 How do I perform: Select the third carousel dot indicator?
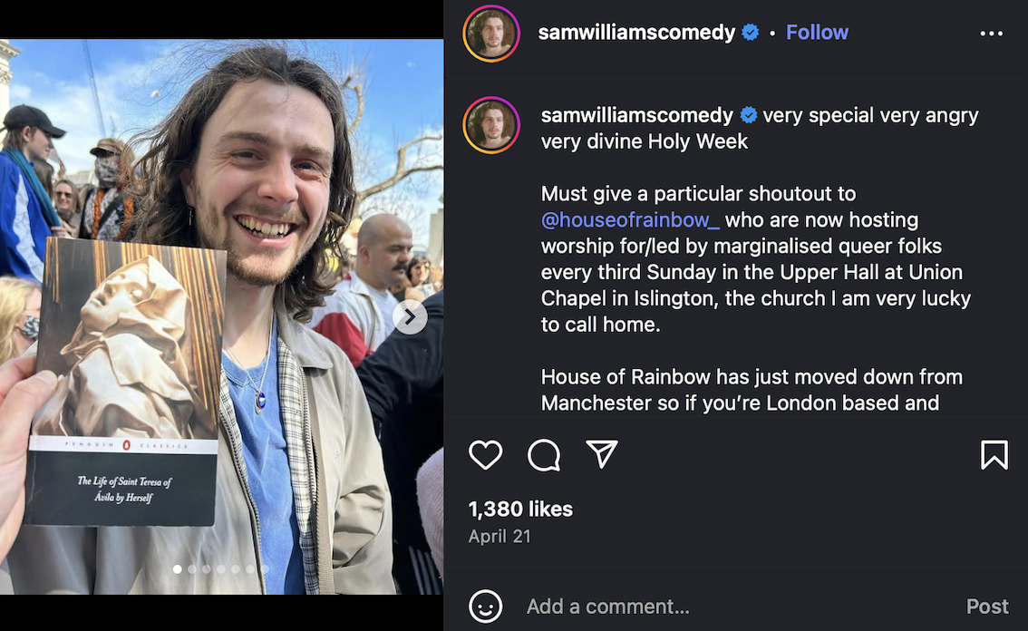[x=208, y=569]
